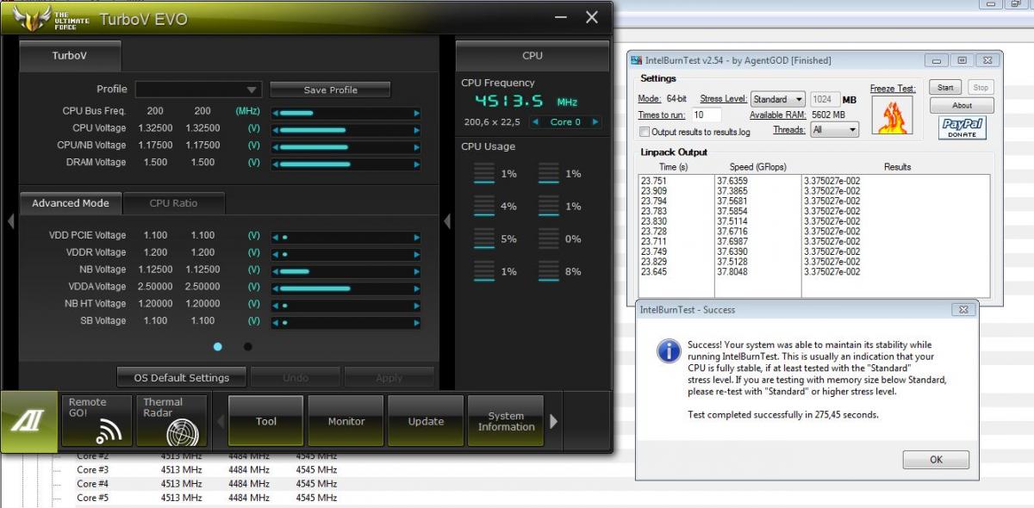Screen dimensions: 1034x508
Task: Increase CPU Bus Freq. with right arrow
Action: pos(417,113)
